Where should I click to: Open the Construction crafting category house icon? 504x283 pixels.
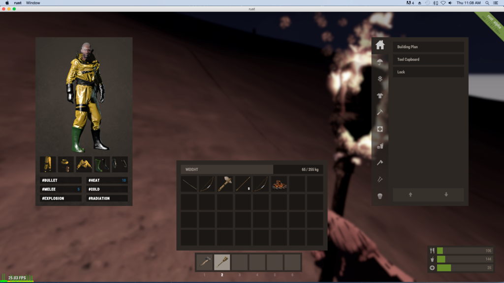coord(380,45)
